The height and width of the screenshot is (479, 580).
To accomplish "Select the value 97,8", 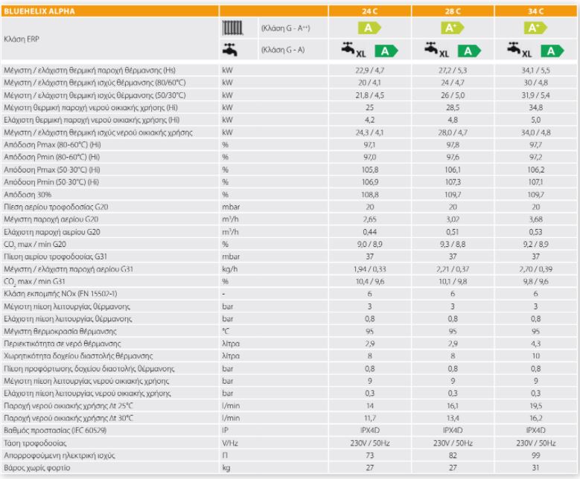I will pos(453,145).
